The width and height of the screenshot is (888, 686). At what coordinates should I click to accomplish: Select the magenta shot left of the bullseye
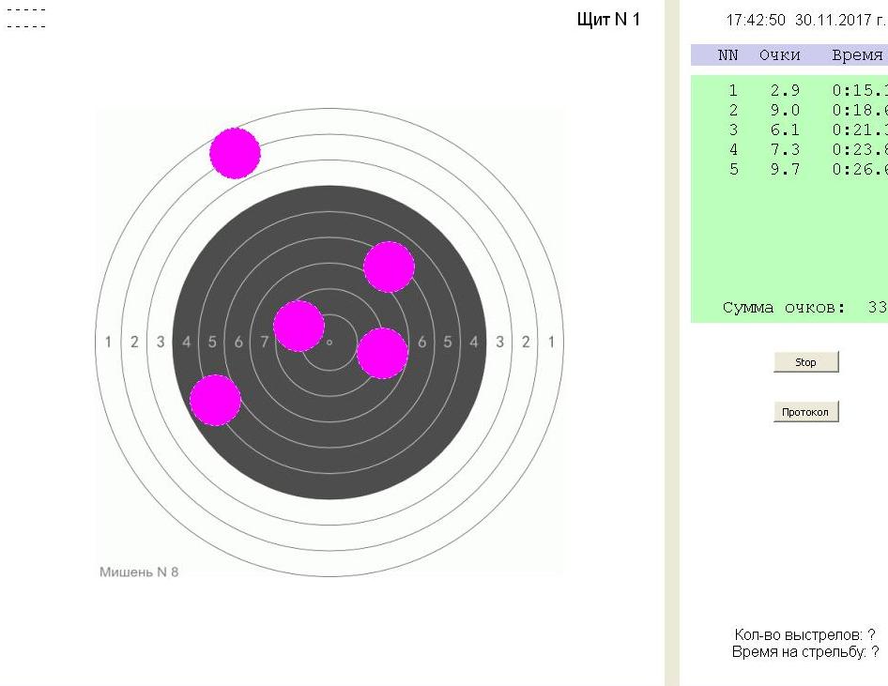299,326
